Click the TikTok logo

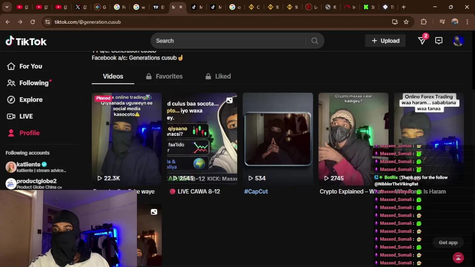tap(26, 41)
